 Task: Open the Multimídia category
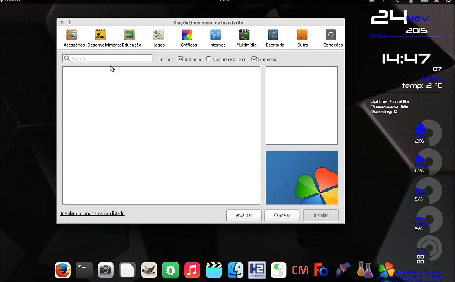pyautogui.click(x=246, y=38)
